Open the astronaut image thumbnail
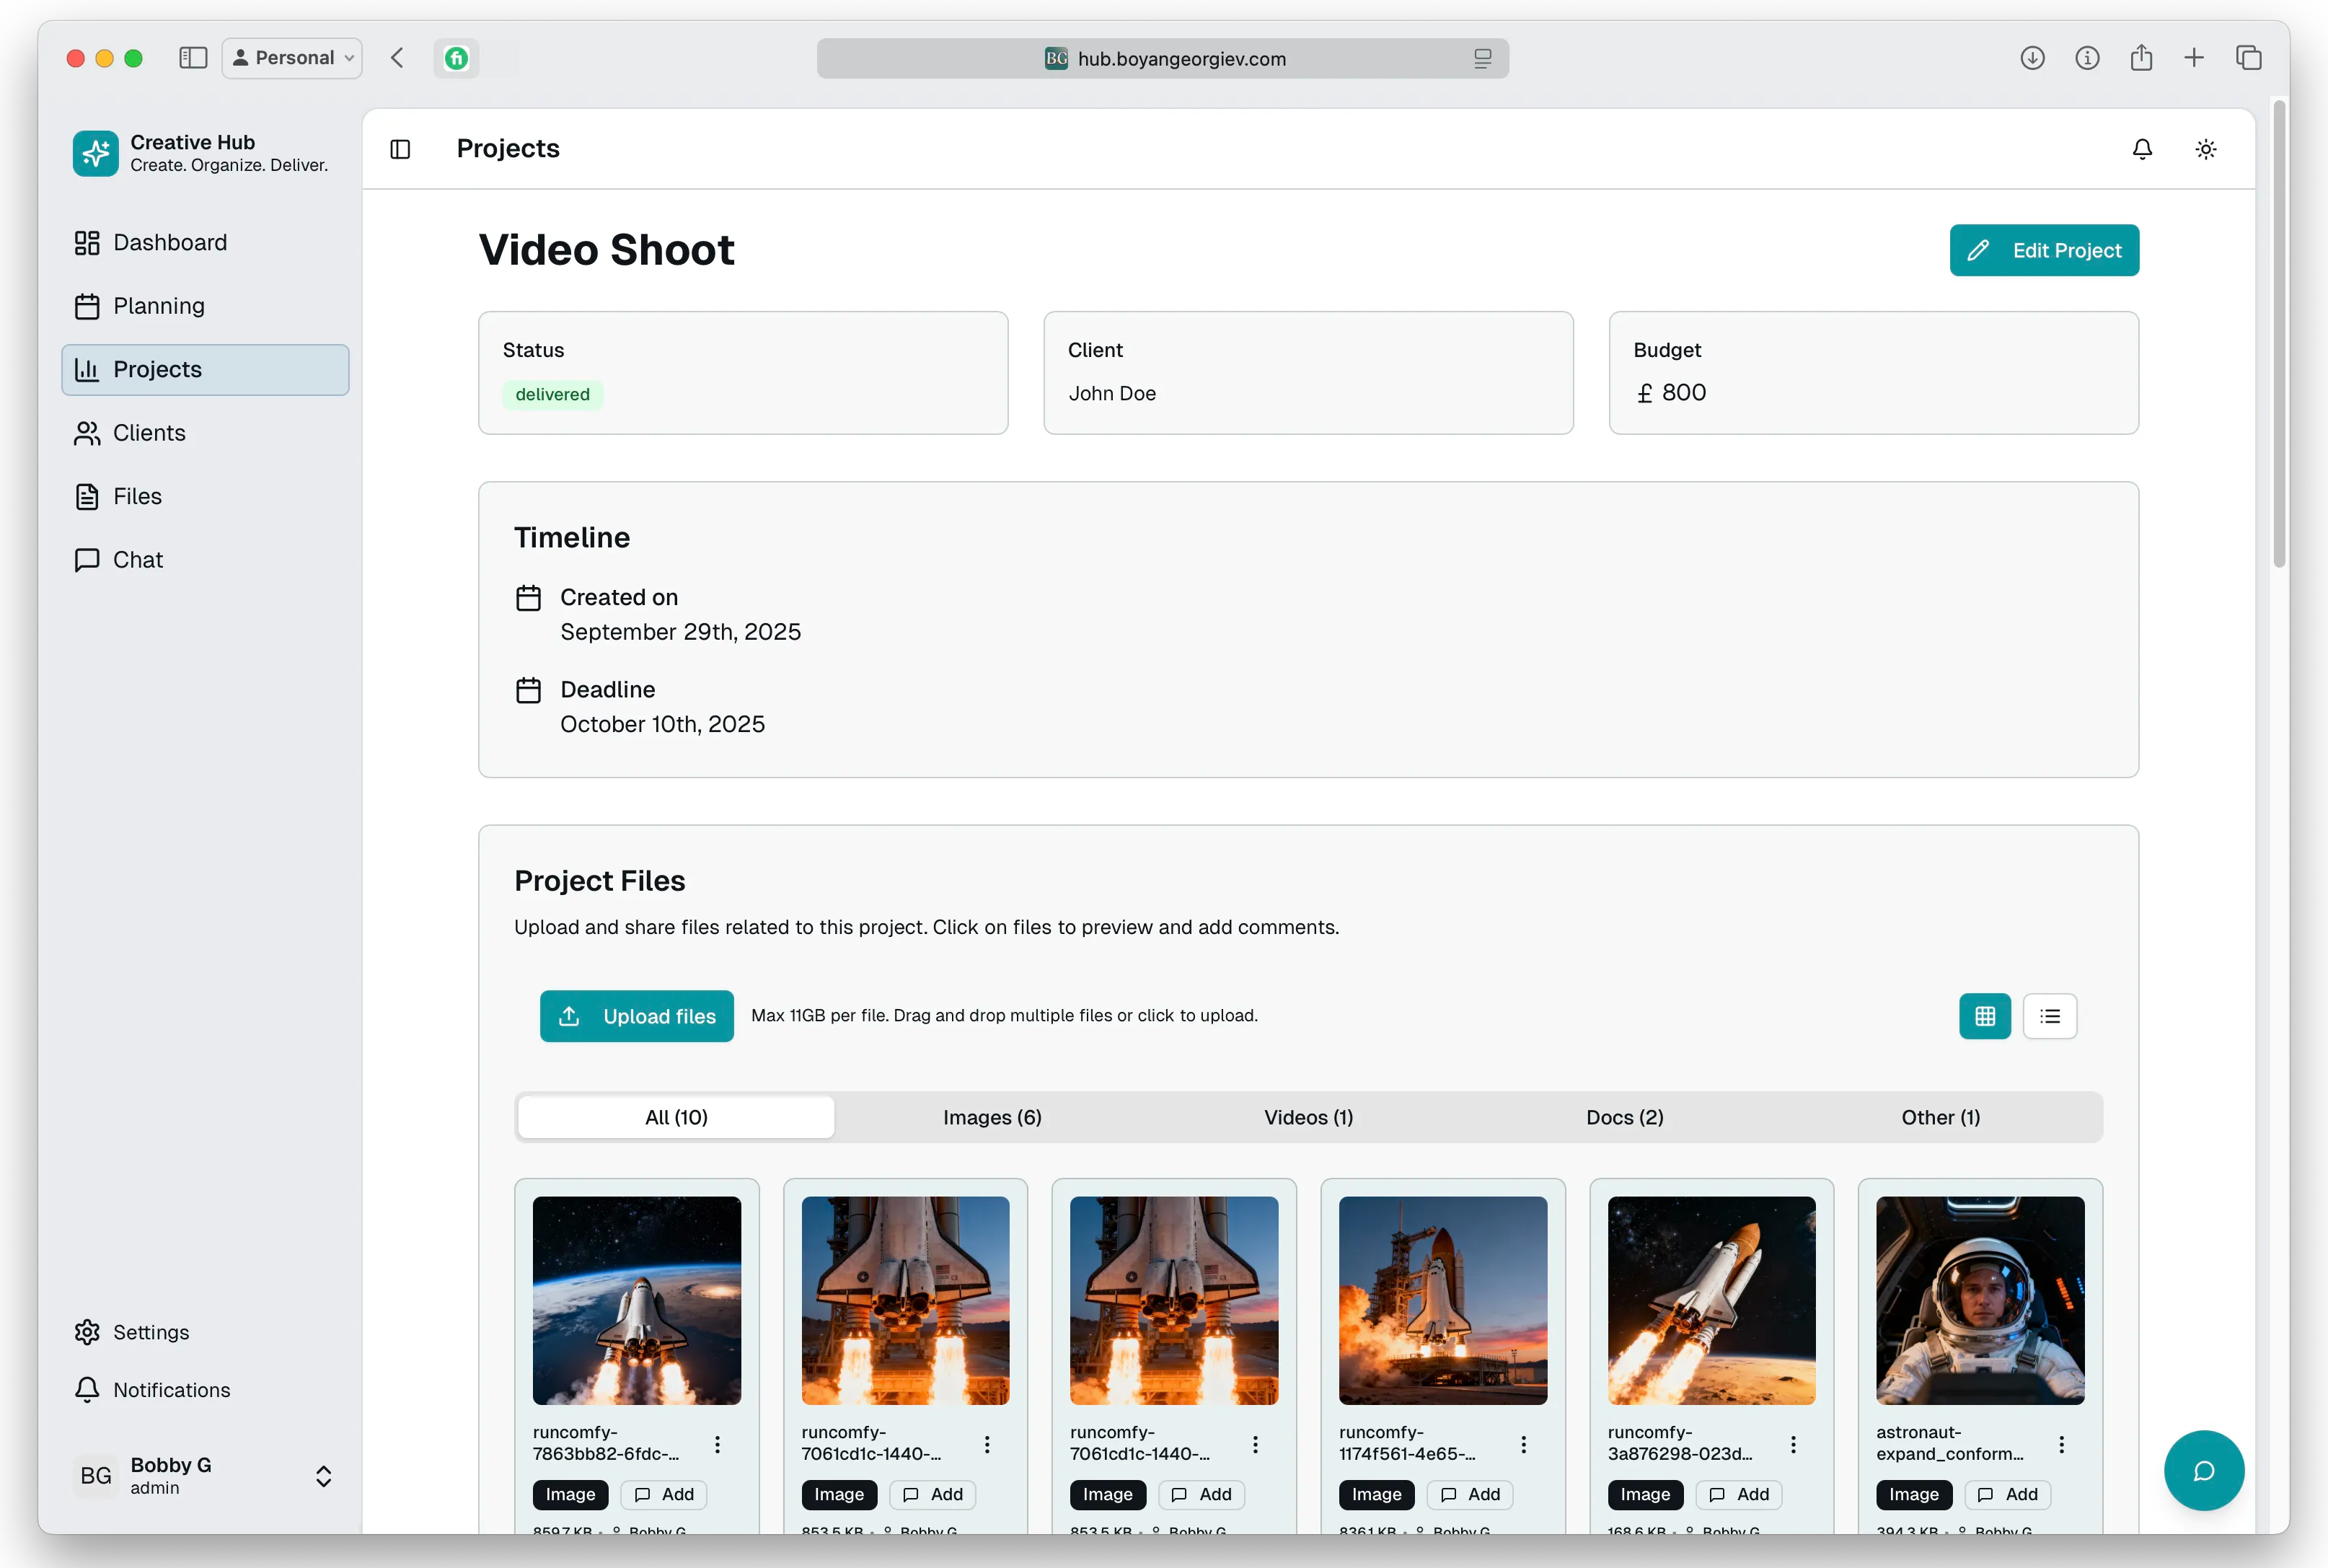This screenshot has height=1568, width=2328. point(1979,1300)
